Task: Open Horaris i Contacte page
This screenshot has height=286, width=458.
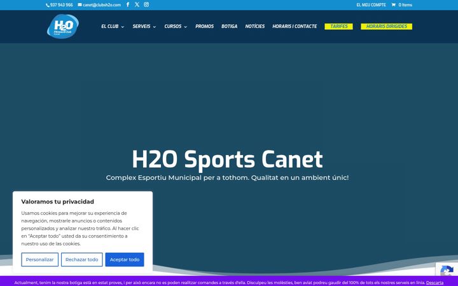Action: coord(295,26)
